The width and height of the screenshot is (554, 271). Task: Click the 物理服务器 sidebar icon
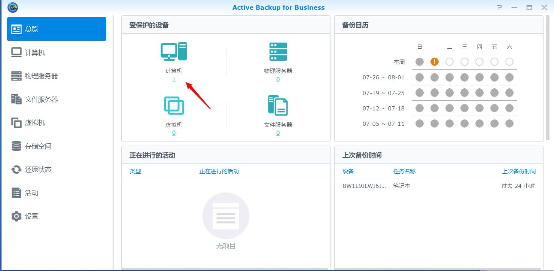point(16,76)
